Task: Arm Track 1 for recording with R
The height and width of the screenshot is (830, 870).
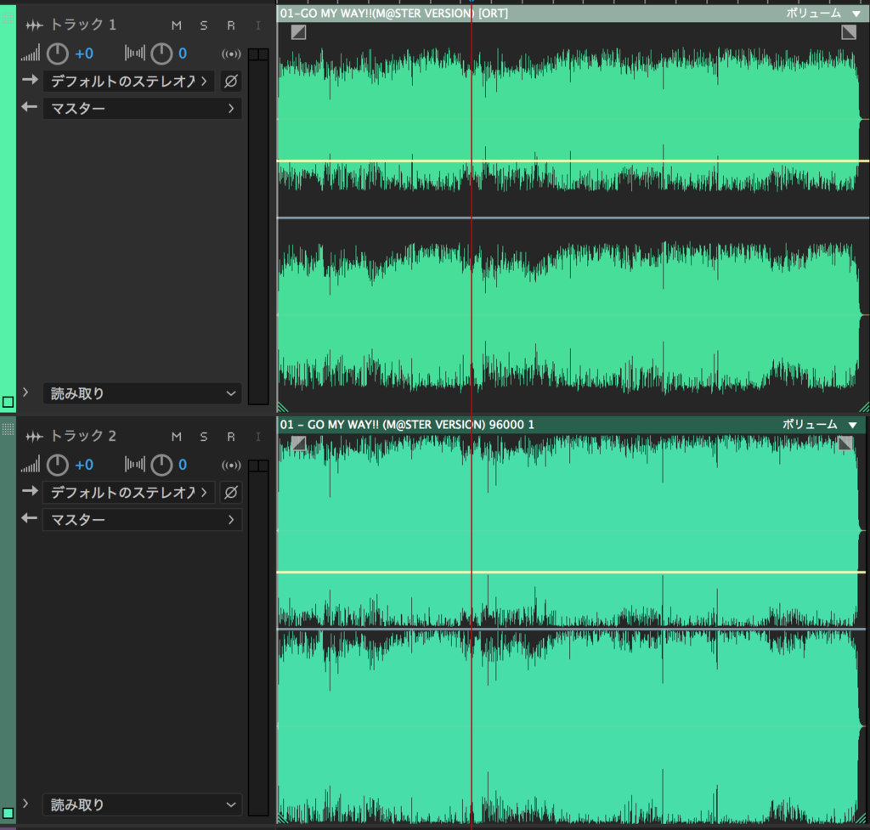Action: 231,25
